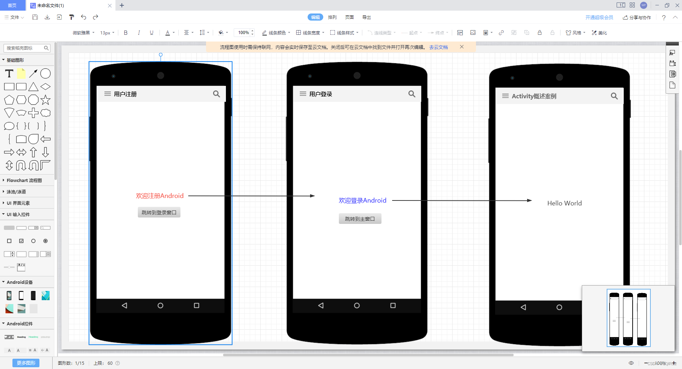Click the search icon in 用户注册 phone

(216, 94)
